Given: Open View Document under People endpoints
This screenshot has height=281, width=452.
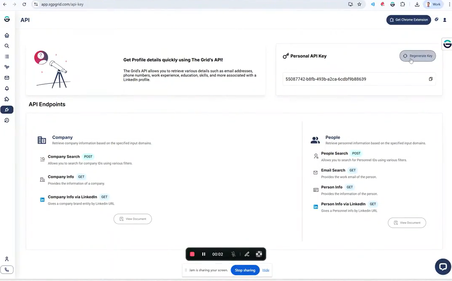Looking at the screenshot, I should coord(407,223).
